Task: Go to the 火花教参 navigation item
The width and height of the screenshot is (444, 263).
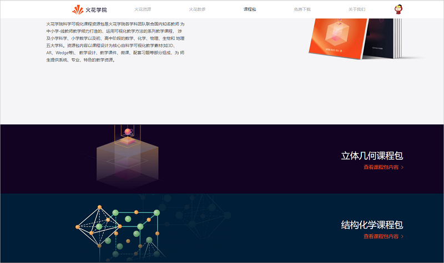Action: (198, 9)
